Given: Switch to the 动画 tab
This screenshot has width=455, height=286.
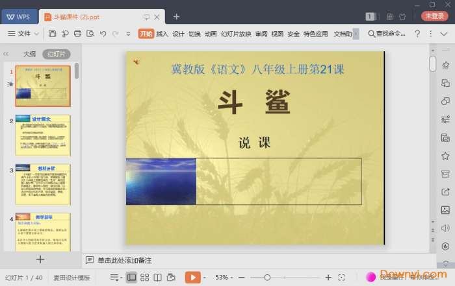Looking at the screenshot, I should (211, 34).
